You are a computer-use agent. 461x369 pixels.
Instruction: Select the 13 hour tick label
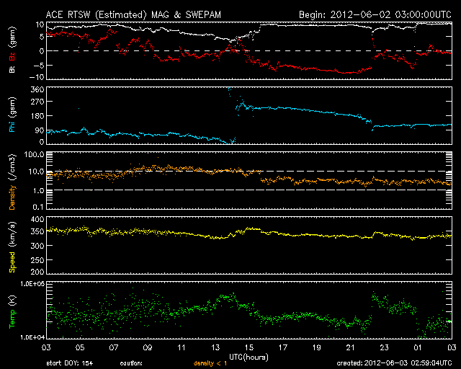[215, 348]
